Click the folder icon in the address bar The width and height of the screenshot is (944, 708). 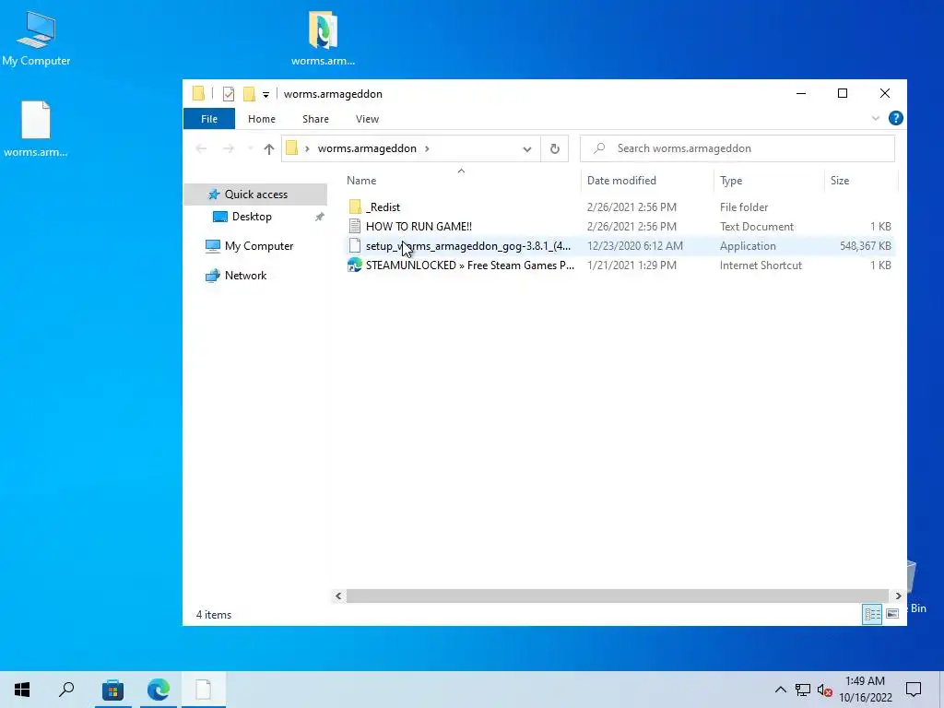click(x=292, y=148)
